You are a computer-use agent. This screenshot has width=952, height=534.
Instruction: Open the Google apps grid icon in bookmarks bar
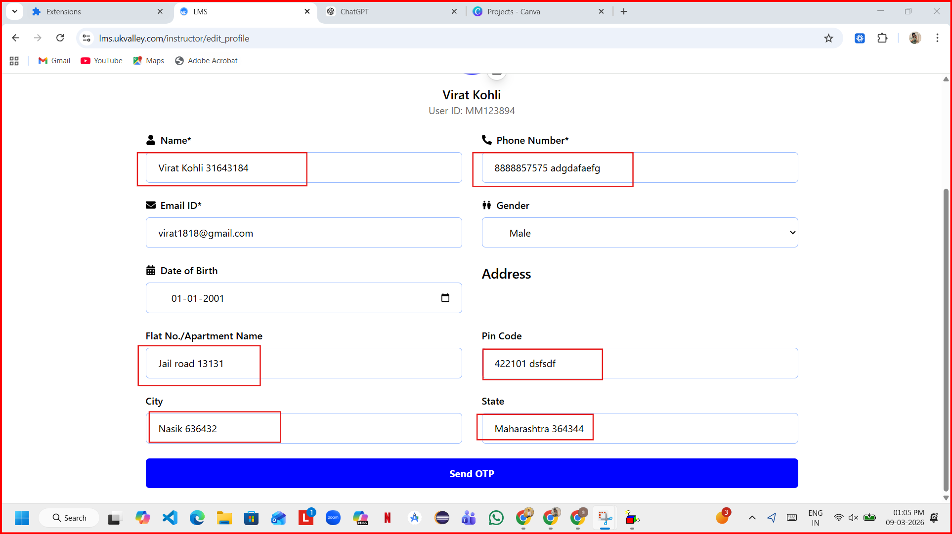pos(14,61)
